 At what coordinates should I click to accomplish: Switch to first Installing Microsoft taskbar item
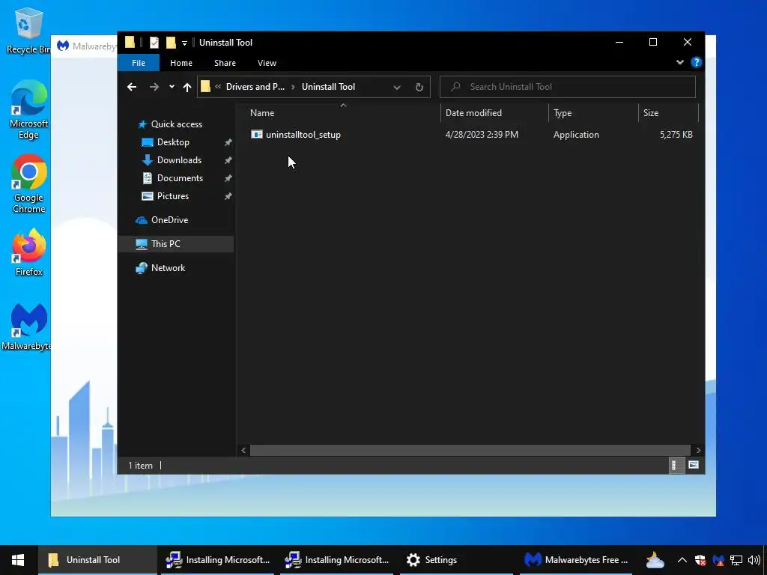(218, 560)
